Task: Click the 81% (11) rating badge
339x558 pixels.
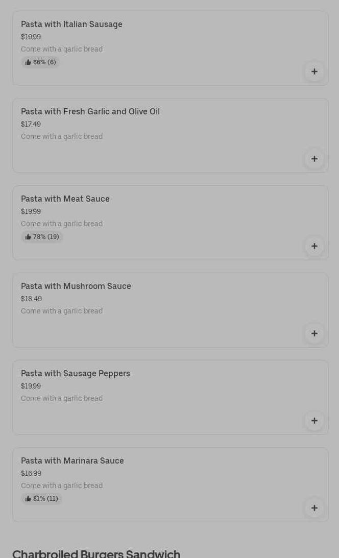Action: (41, 499)
